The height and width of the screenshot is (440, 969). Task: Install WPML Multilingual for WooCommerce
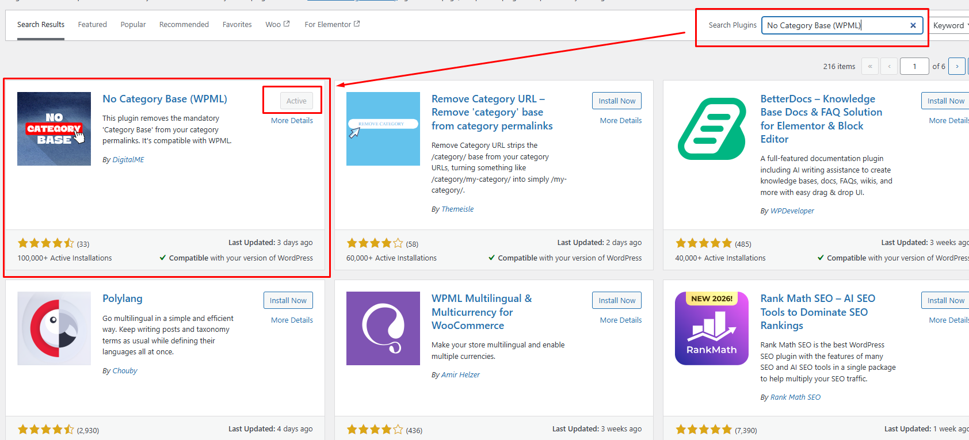coord(617,300)
